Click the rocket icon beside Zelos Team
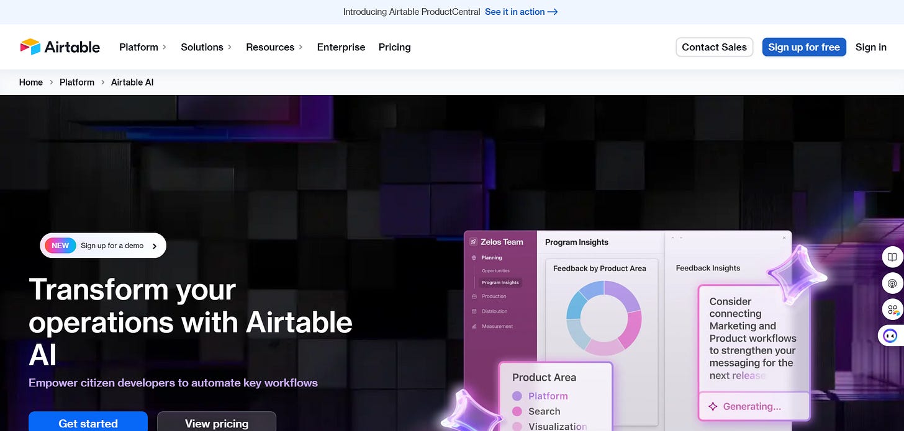 473,242
